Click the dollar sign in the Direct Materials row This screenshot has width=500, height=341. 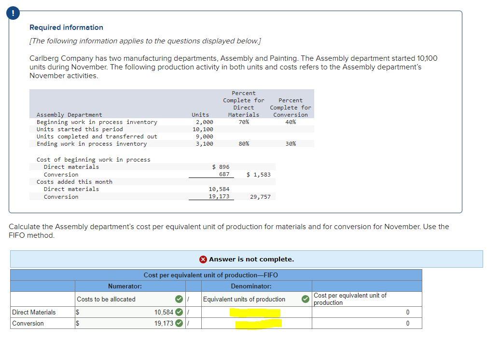point(77,312)
